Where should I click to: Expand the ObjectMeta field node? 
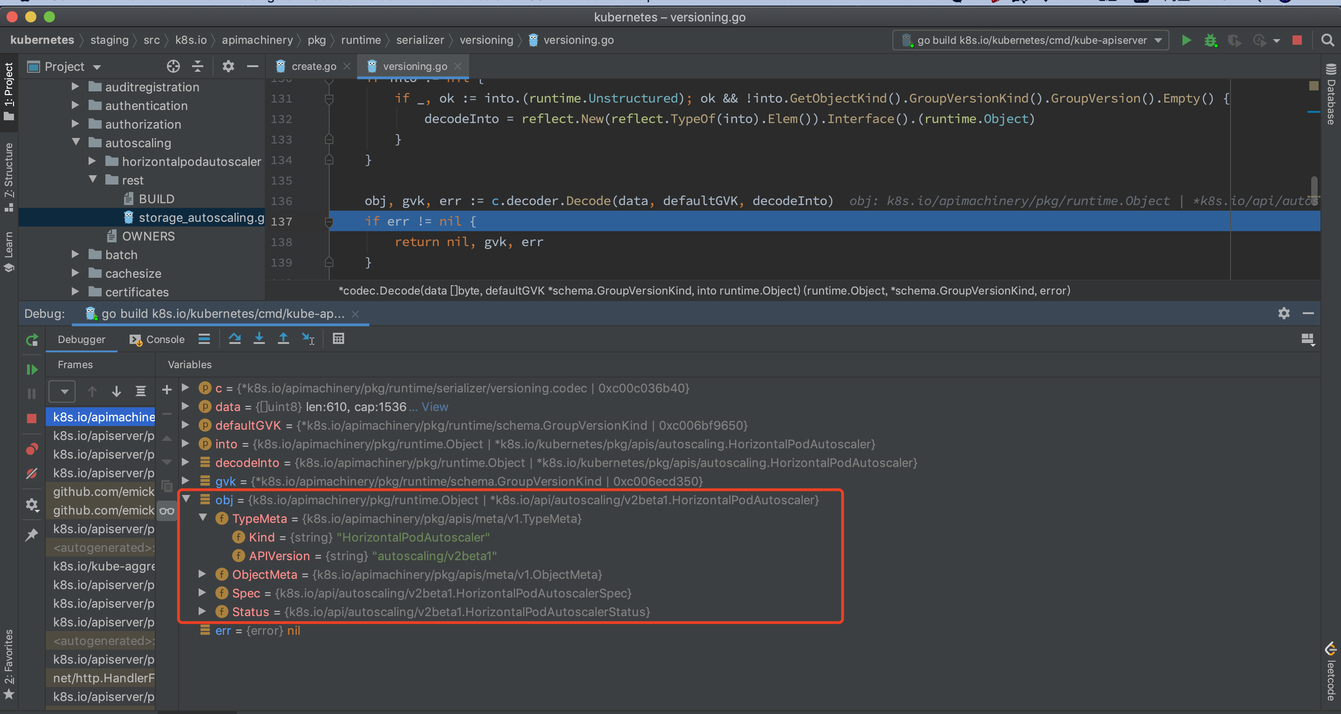202,574
